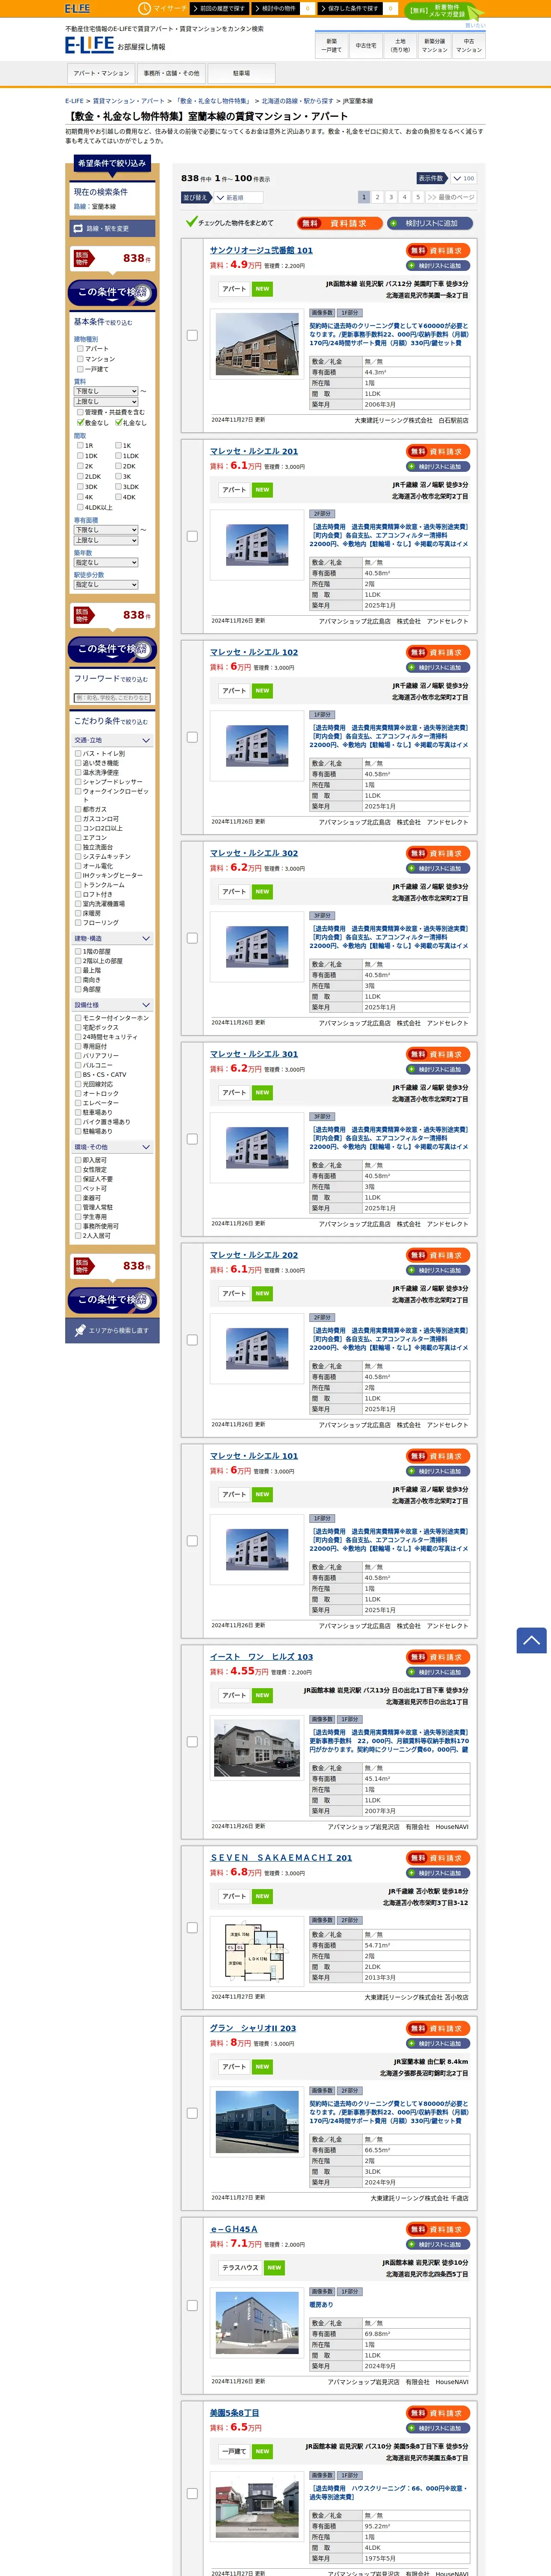Collapse the 建物・構造 section
The width and height of the screenshot is (551, 2576).
112,939
